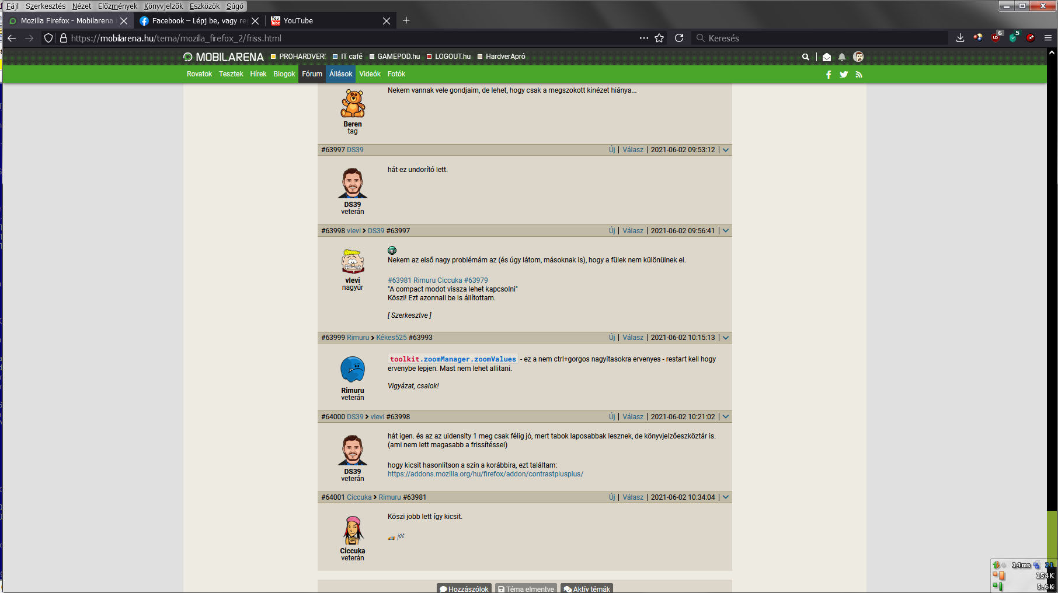Go to Hírek in green navigation

tap(258, 74)
